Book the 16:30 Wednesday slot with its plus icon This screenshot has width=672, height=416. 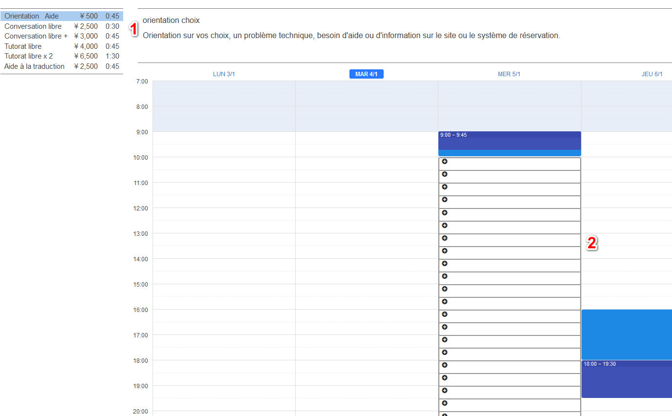point(445,327)
